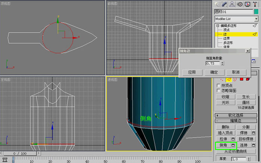Enable the 忽略背面 checkbox
This screenshot has width=261, height=163.
[218, 90]
